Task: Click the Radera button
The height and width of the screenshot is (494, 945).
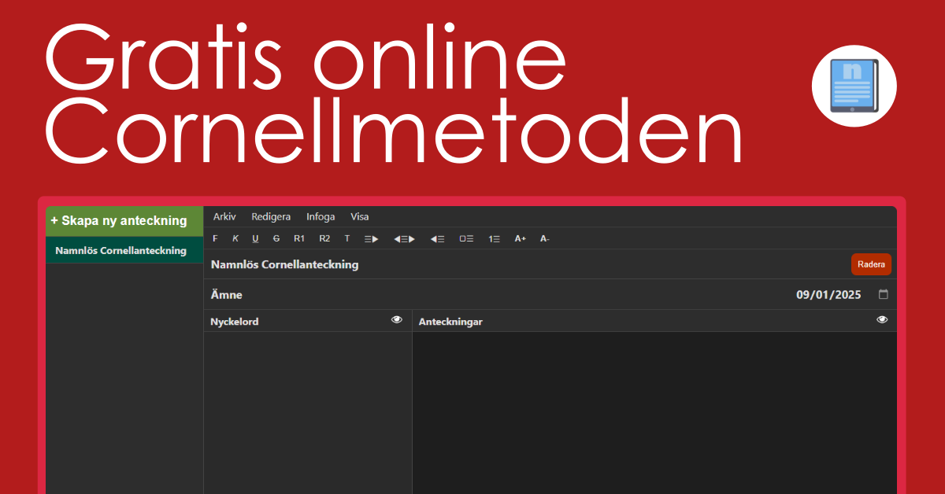Action: coord(871,264)
